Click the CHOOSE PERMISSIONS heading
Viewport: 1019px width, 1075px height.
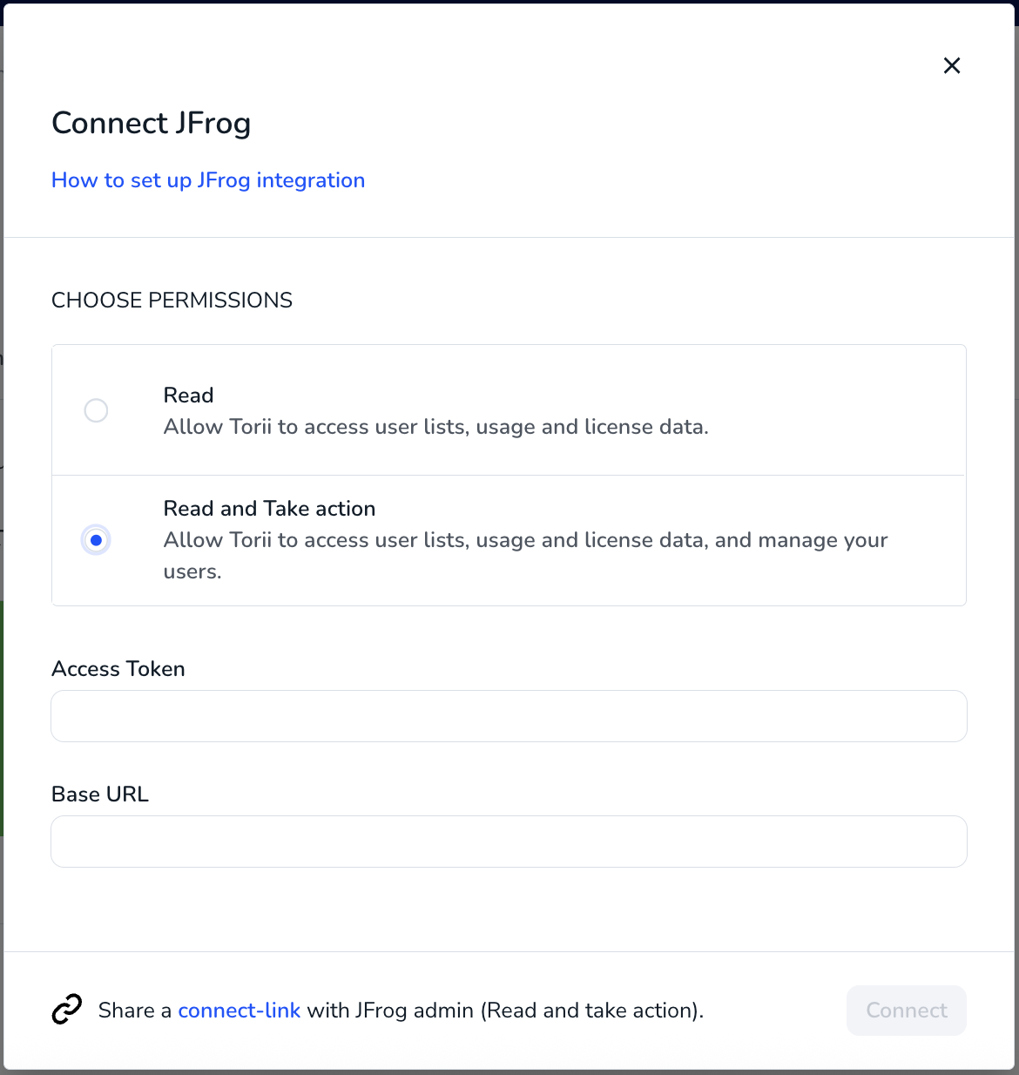coord(172,300)
